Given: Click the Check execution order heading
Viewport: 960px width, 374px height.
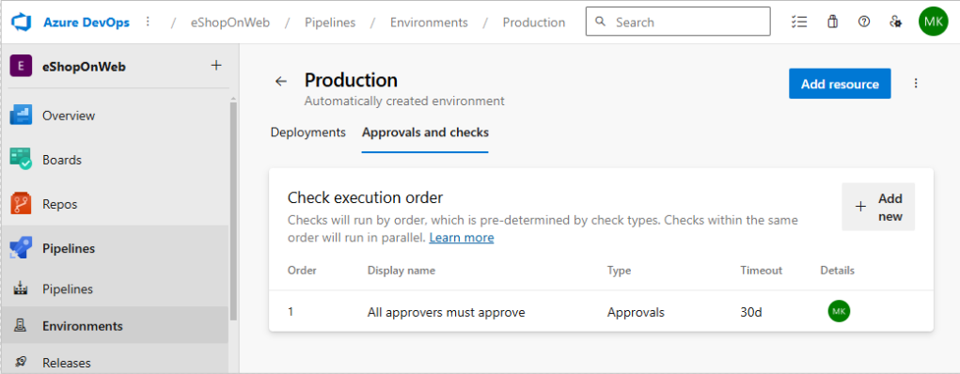Looking at the screenshot, I should coord(365,197).
